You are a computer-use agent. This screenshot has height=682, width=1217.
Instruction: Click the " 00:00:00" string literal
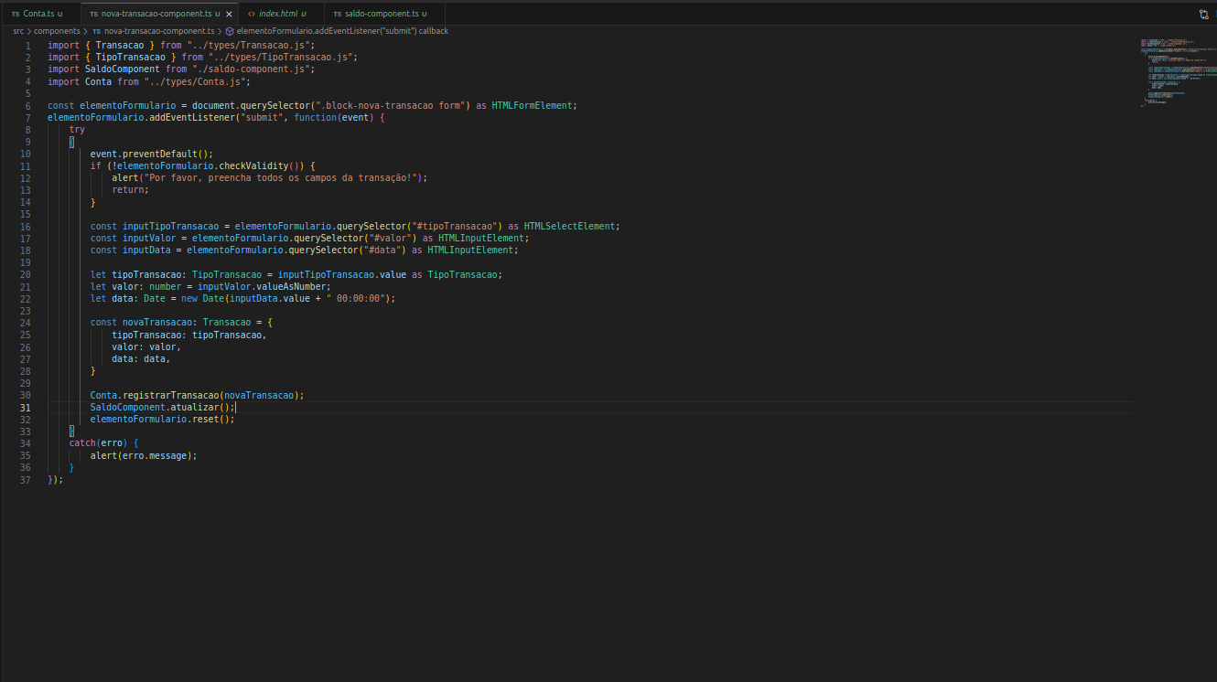[358, 298]
